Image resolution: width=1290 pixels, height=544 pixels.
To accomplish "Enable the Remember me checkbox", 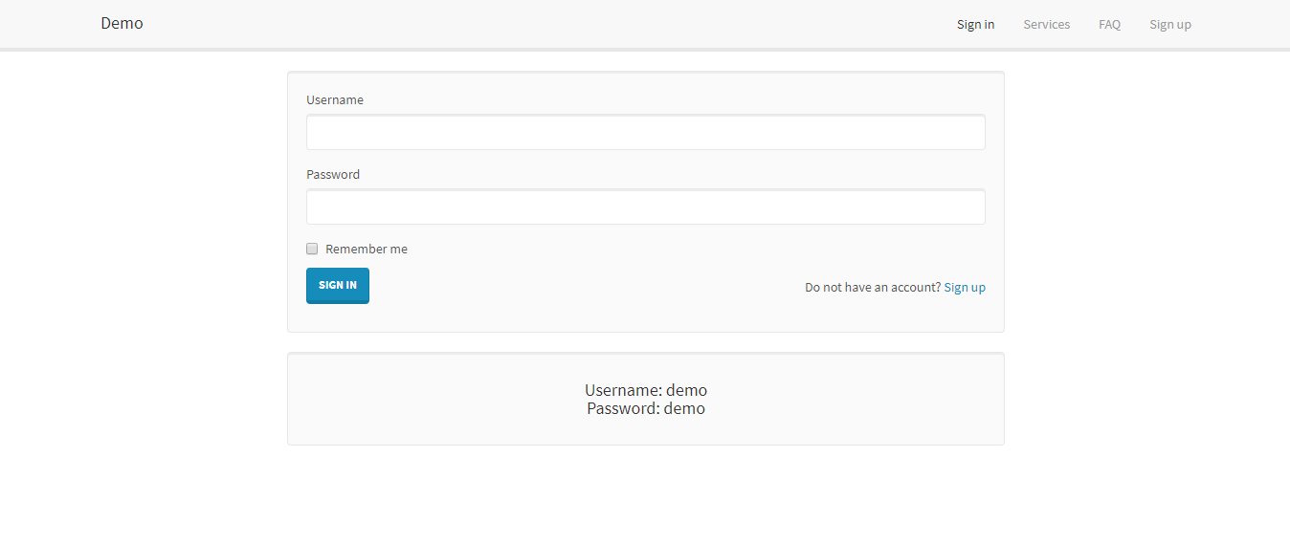I will [312, 249].
